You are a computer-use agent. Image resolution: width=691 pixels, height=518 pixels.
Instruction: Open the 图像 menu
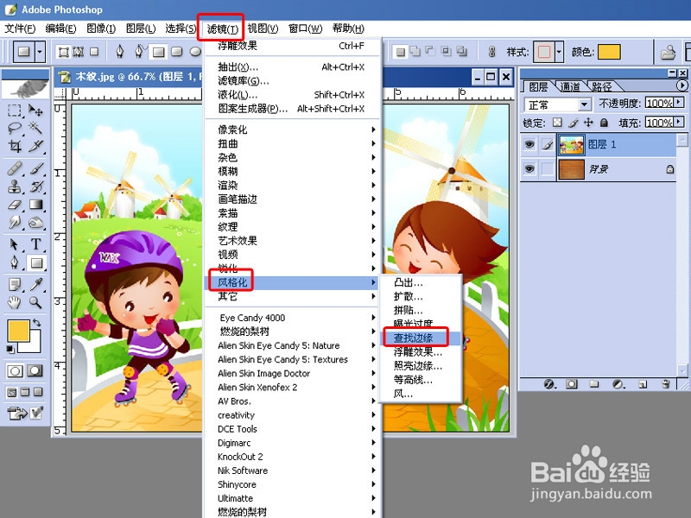click(101, 28)
